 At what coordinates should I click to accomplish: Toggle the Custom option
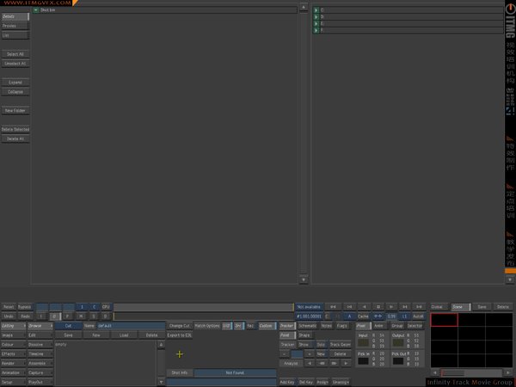(x=267, y=326)
